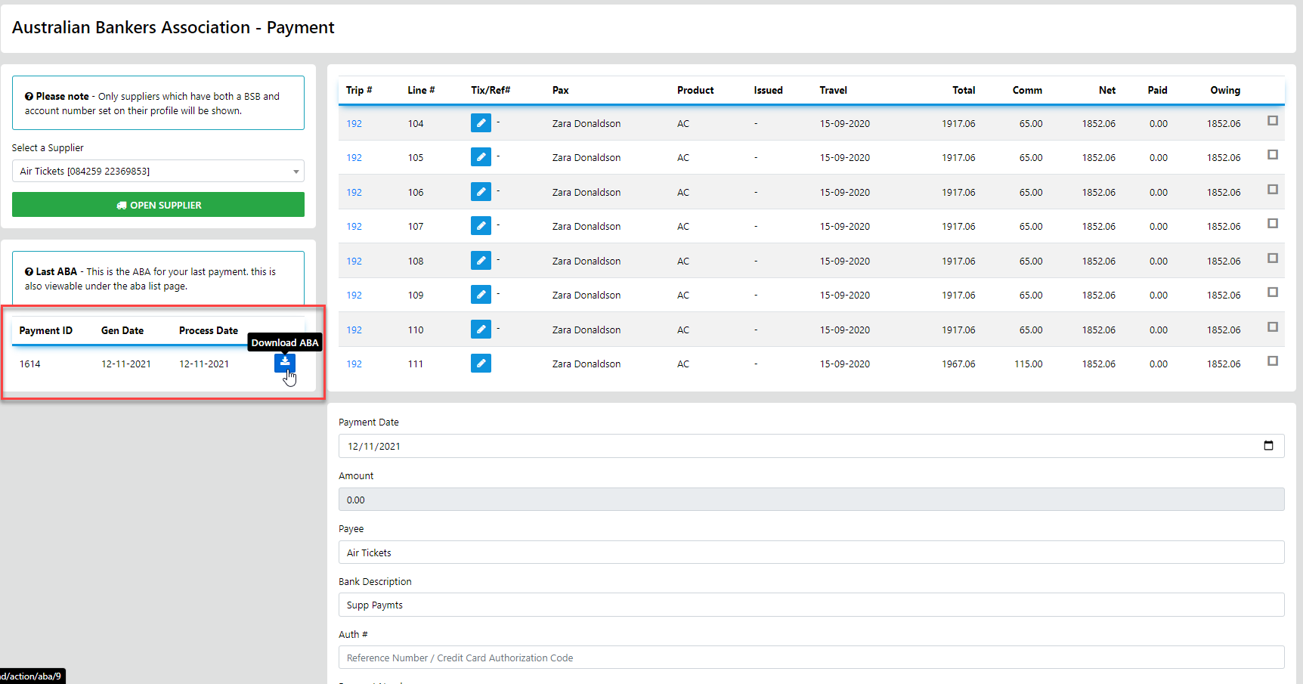Open the calendar picker in Payment Date

1268,446
